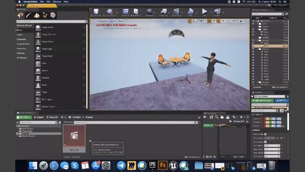Open the Window menu
The image size is (305, 172).
pyautogui.click(x=57, y=2)
